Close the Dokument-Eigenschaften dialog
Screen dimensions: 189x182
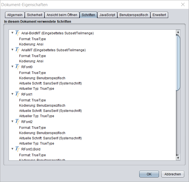183,5
